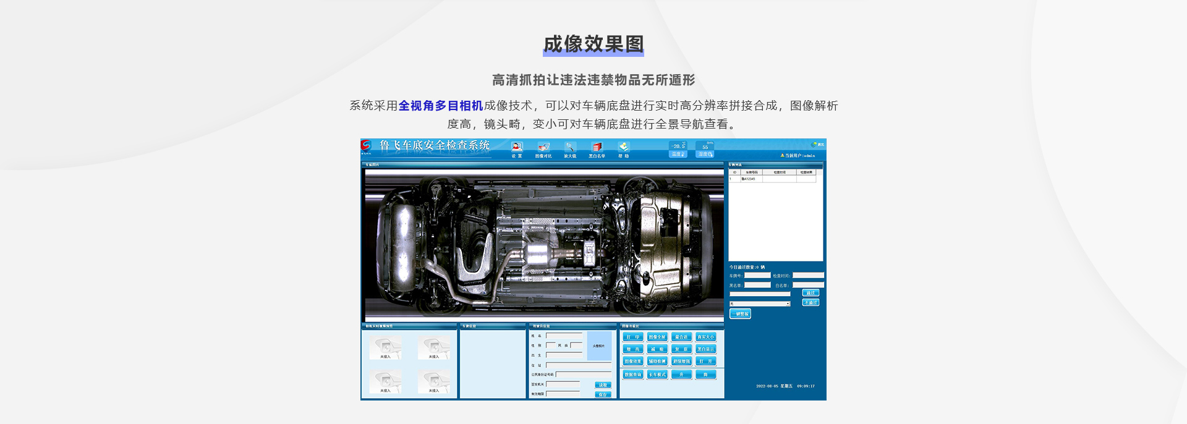The width and height of the screenshot is (1187, 424).
Task: Click the 图像效果 image effect button
Action: [x=633, y=361]
